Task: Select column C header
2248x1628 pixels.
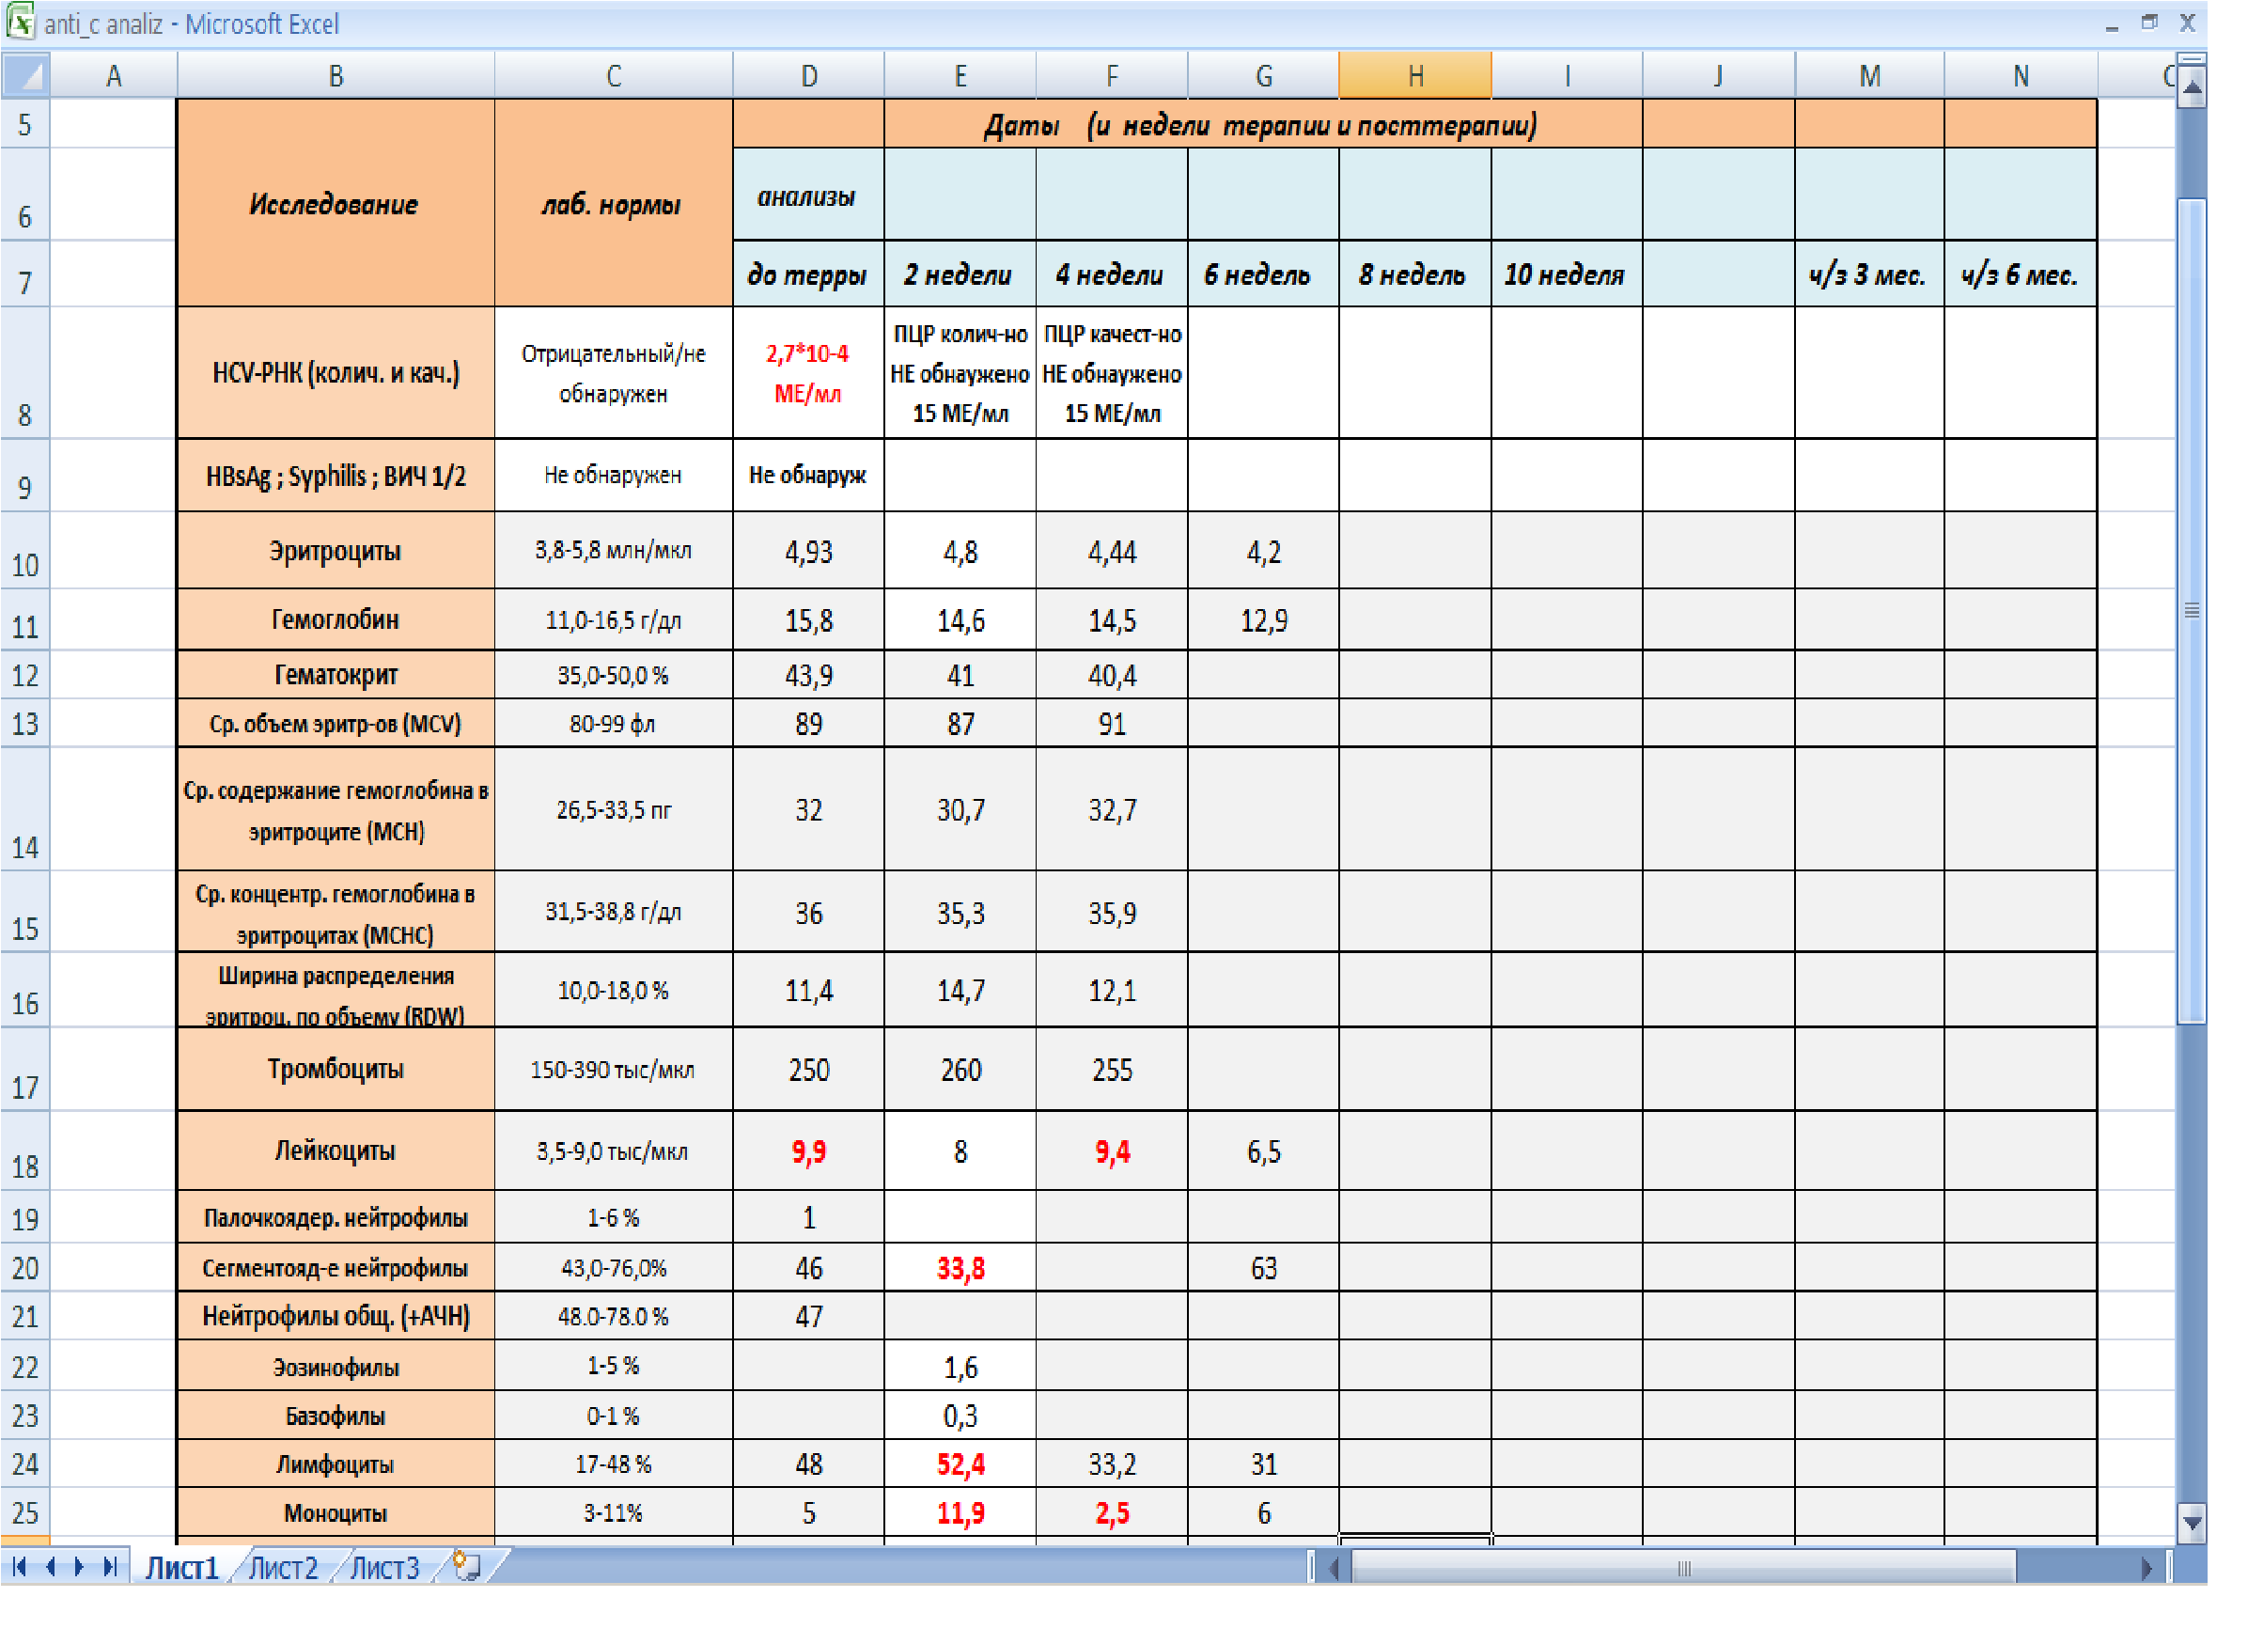Action: [x=614, y=76]
